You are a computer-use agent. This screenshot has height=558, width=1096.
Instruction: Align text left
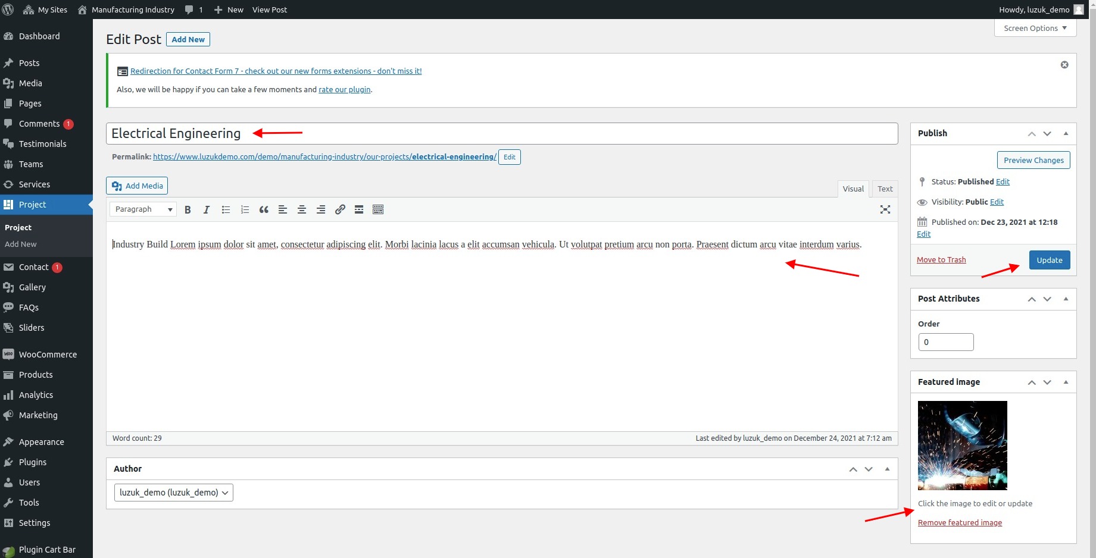283,209
